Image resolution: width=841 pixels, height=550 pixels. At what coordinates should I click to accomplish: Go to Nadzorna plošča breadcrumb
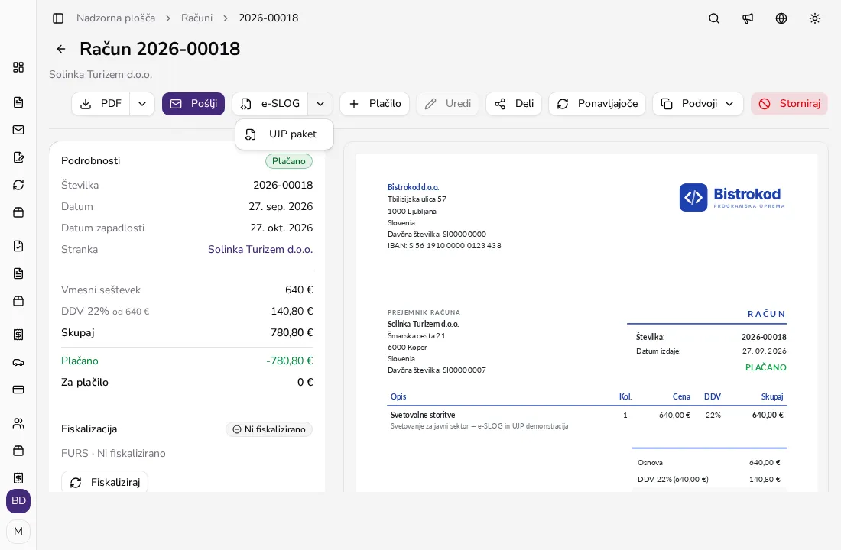[x=116, y=18]
